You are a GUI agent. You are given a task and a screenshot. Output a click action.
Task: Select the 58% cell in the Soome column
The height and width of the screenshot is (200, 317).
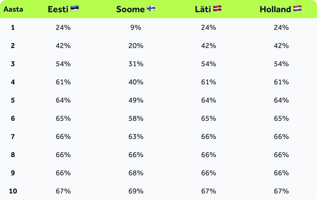(x=136, y=119)
